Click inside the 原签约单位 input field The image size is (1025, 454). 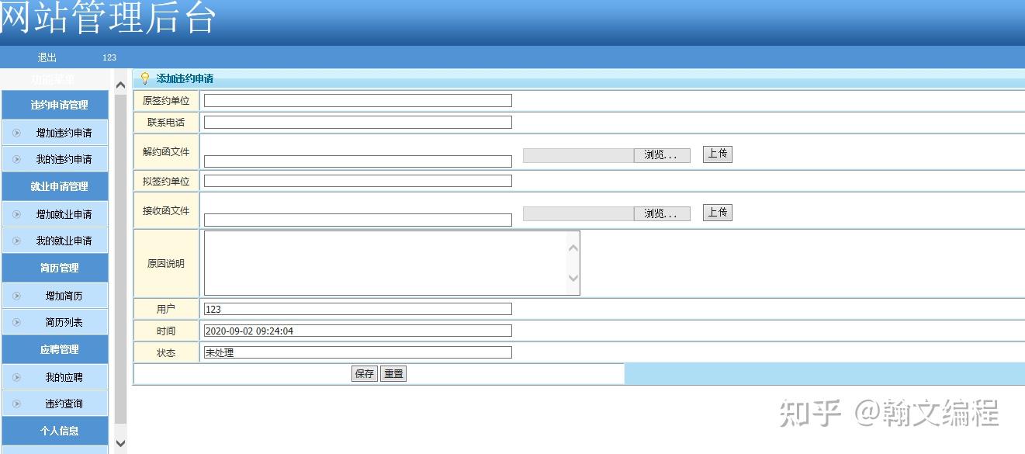click(x=356, y=99)
